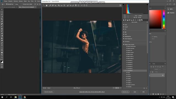Expand the S-B preset group
The width and height of the screenshot is (176, 99).
click(x=123, y=29)
